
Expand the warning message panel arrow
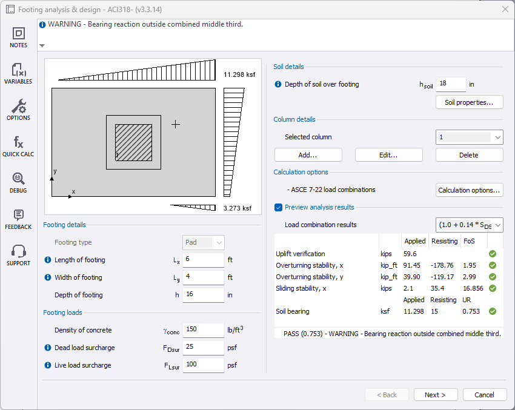point(42,45)
